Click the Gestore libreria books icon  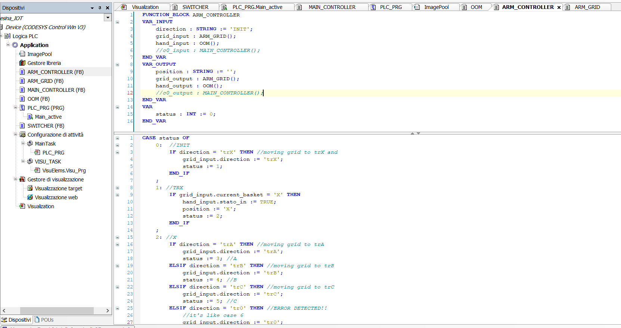click(22, 63)
